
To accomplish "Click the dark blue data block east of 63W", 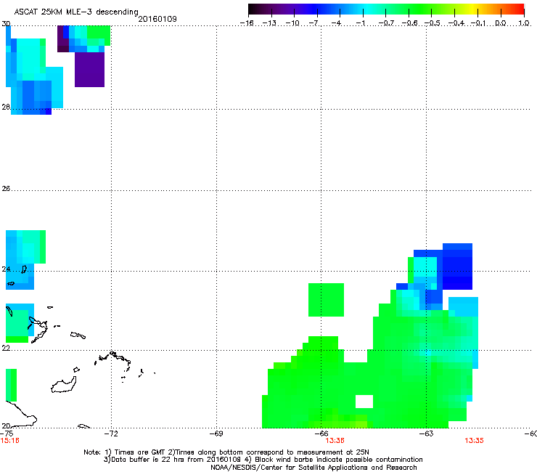I will click(457, 266).
